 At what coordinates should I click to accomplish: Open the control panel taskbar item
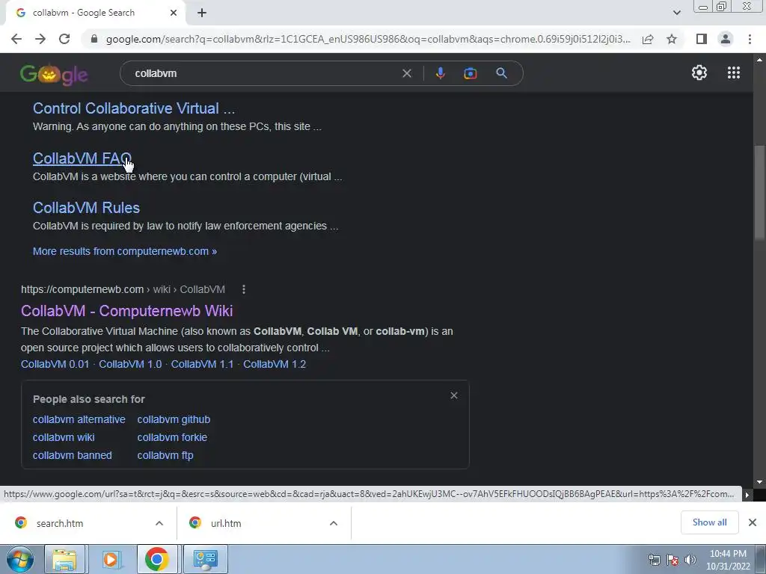coord(205,559)
